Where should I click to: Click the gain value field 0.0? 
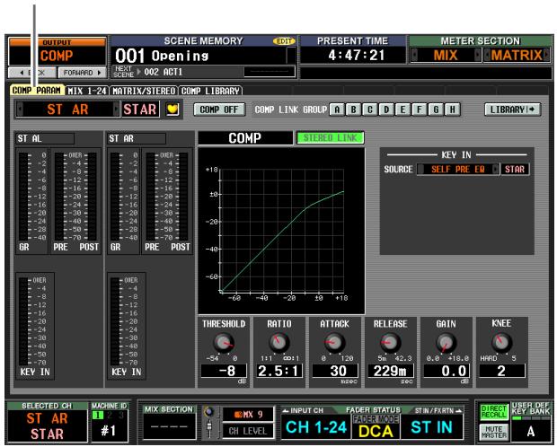pos(446,371)
